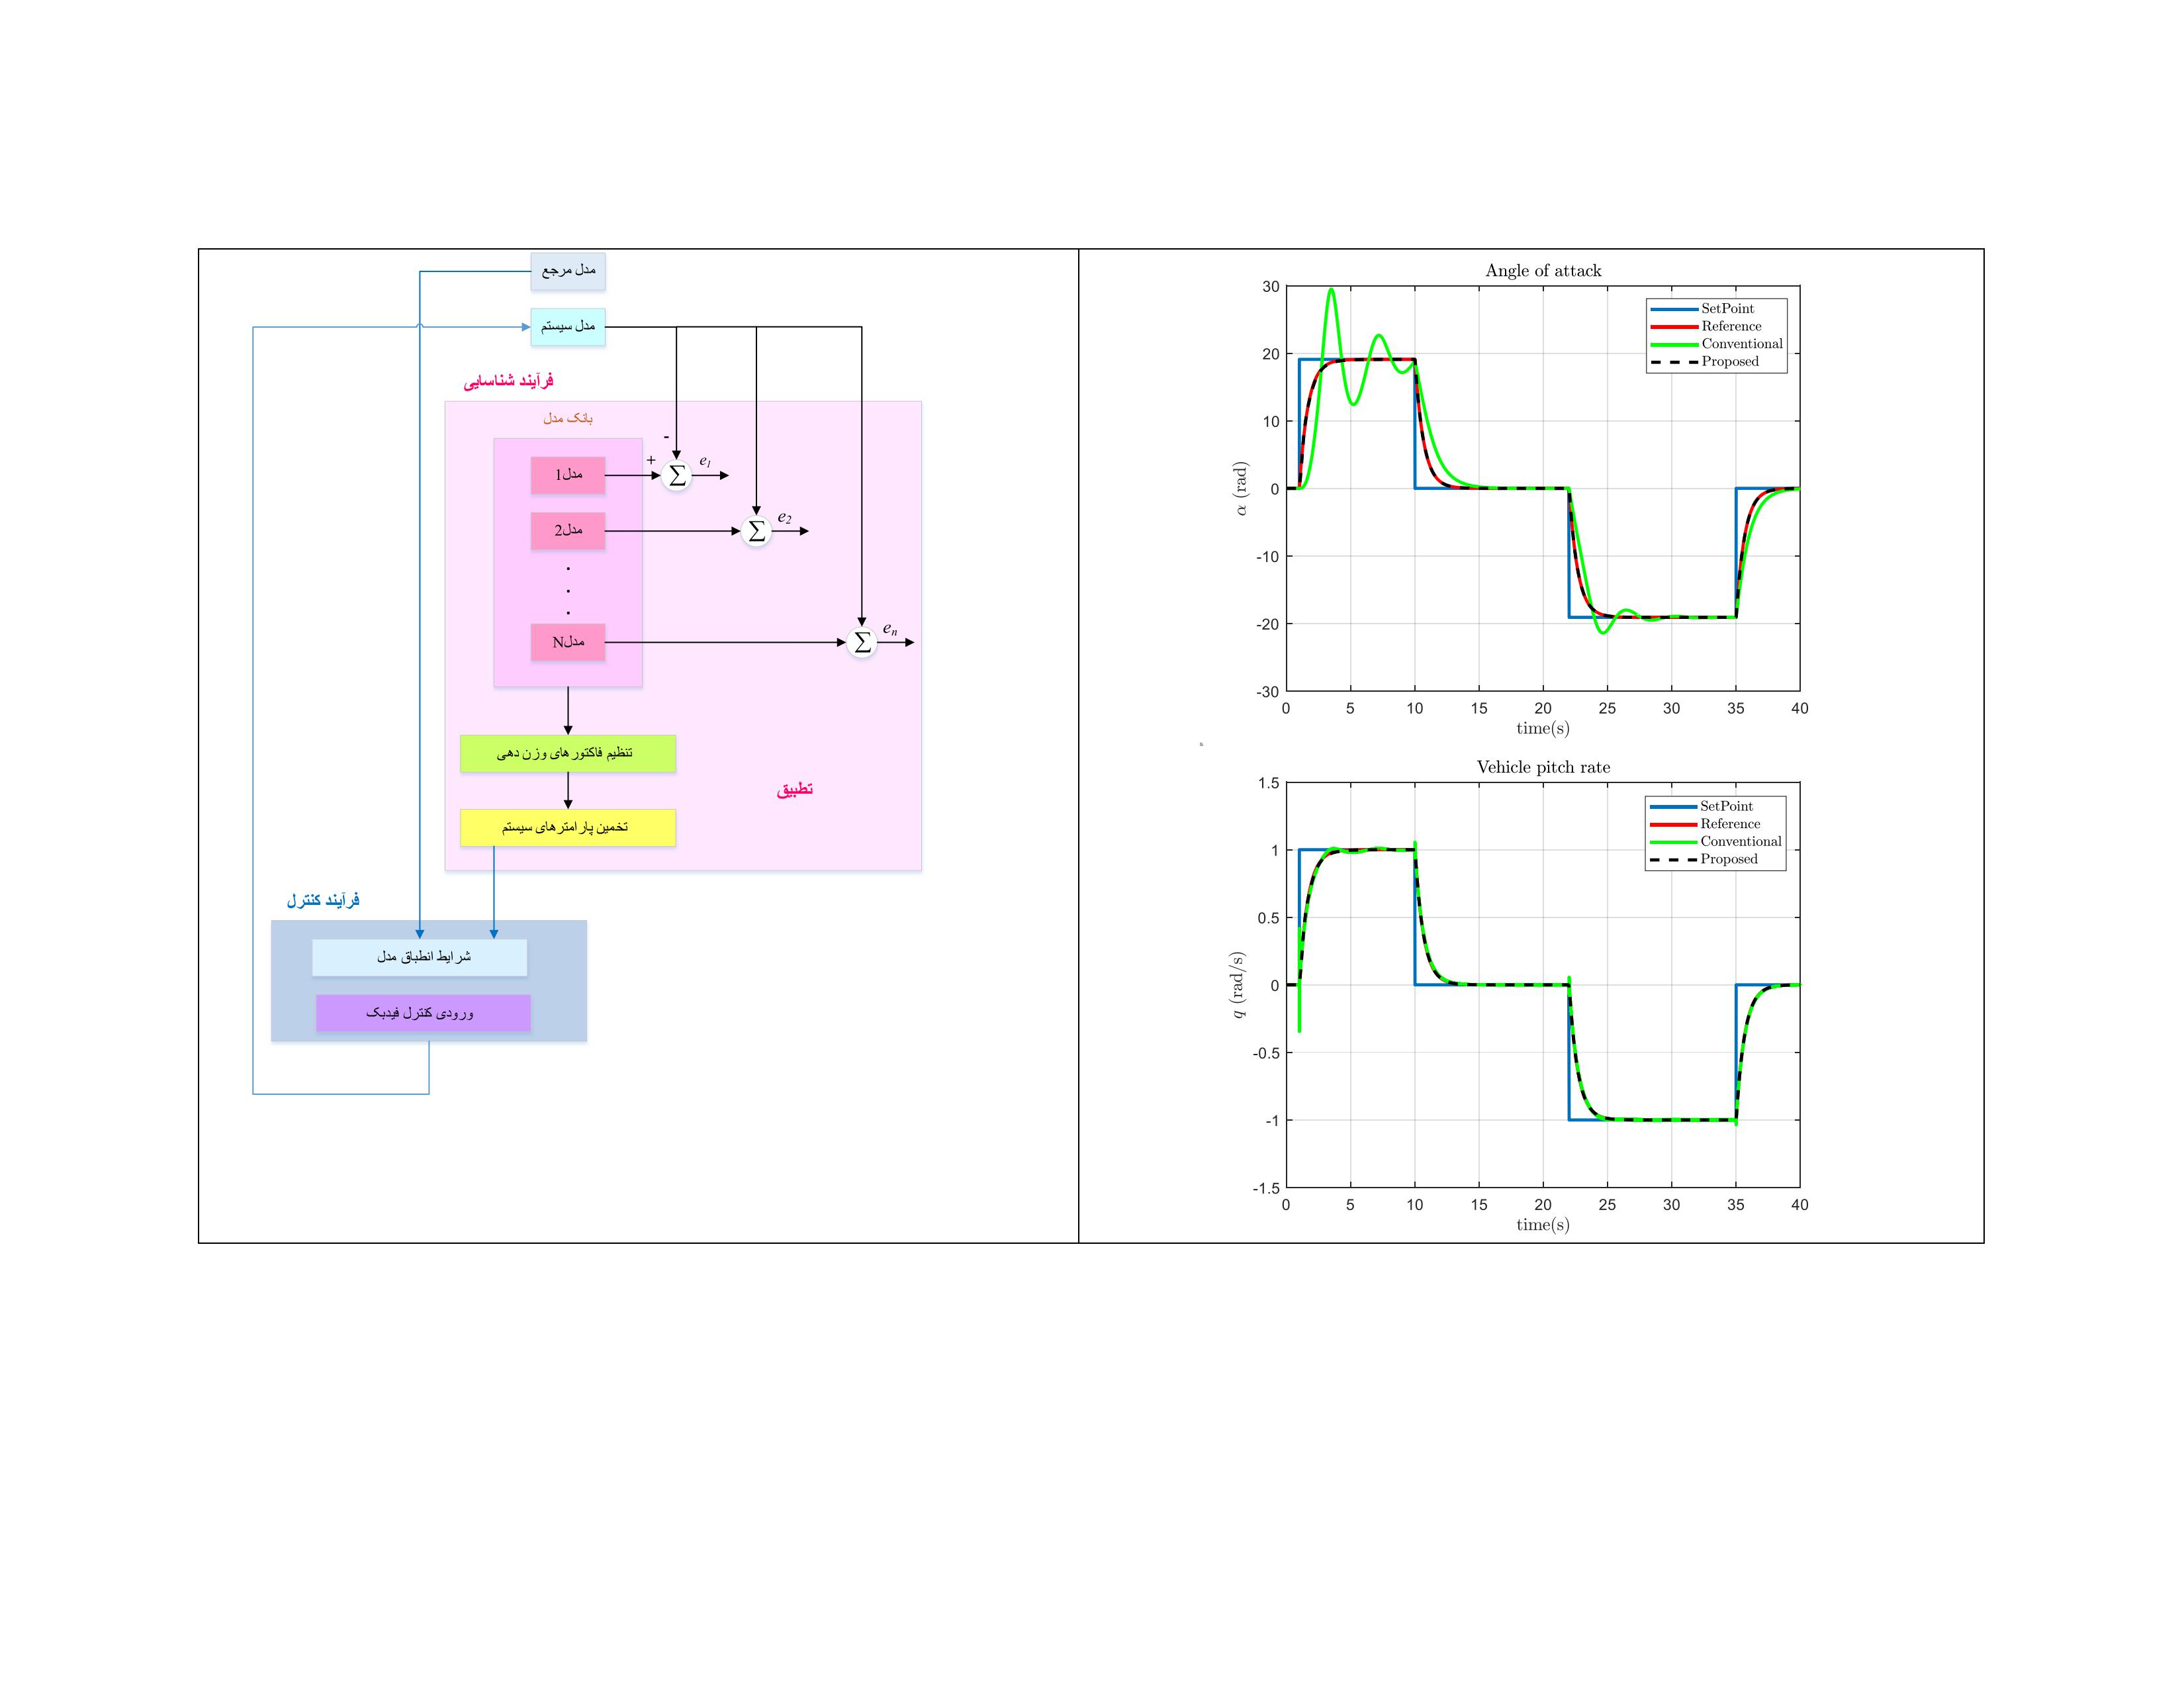Viewport: 2184px width, 1688px height.
Task: Click the Vehicle pitch rate plot title
Action: click(1543, 767)
